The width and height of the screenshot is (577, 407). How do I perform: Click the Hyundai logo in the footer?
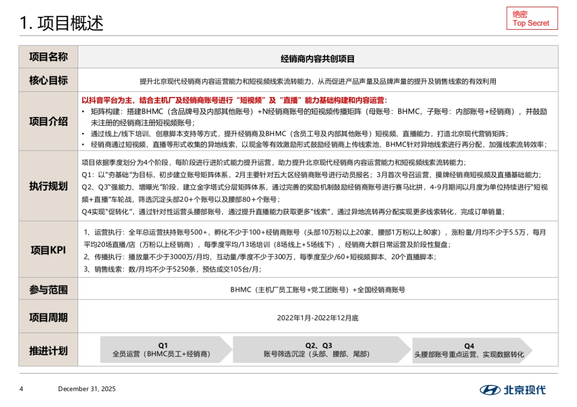(490, 391)
